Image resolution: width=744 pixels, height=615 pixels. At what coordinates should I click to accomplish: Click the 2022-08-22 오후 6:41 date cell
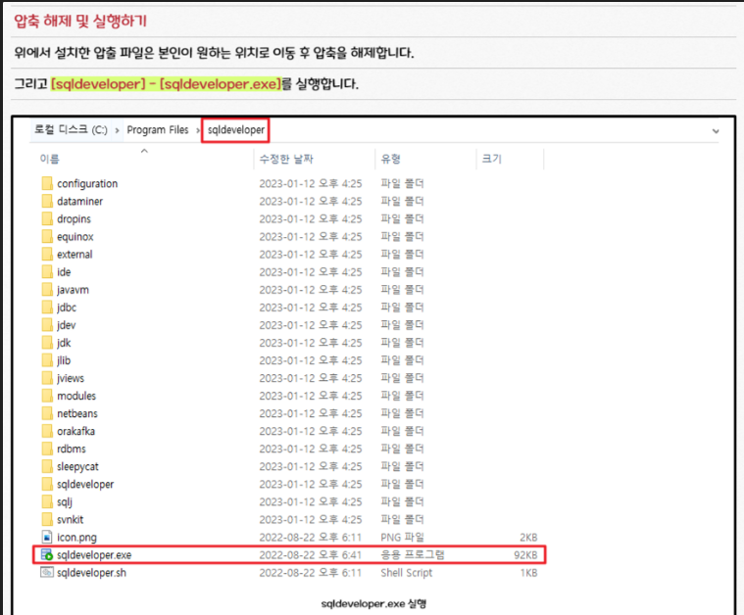(x=311, y=555)
